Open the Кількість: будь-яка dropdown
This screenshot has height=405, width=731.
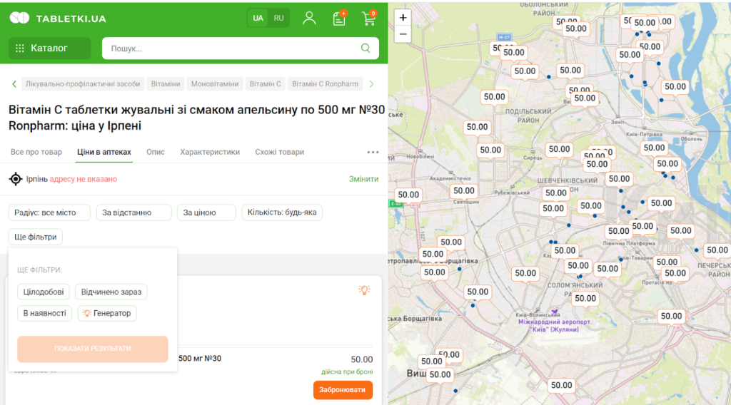(x=283, y=212)
